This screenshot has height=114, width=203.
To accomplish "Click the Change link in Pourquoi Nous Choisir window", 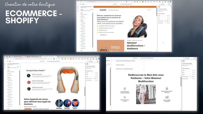I will coord(18,67).
